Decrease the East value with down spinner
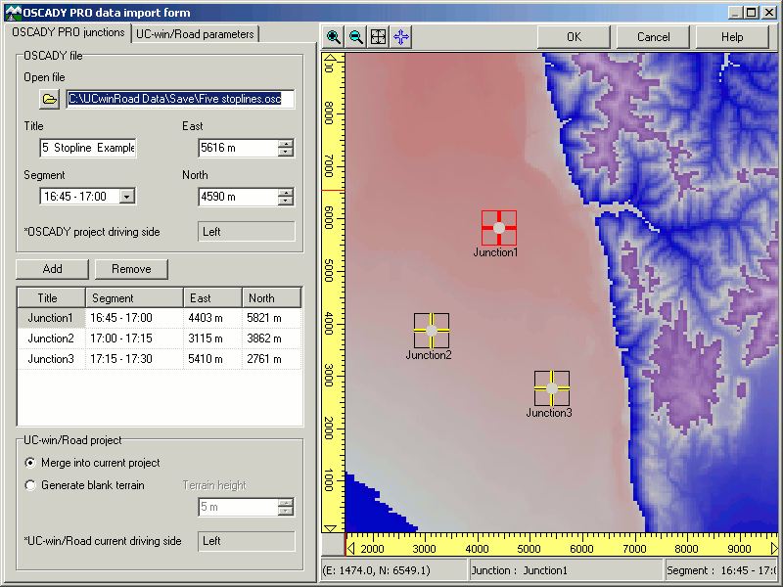 (x=286, y=152)
